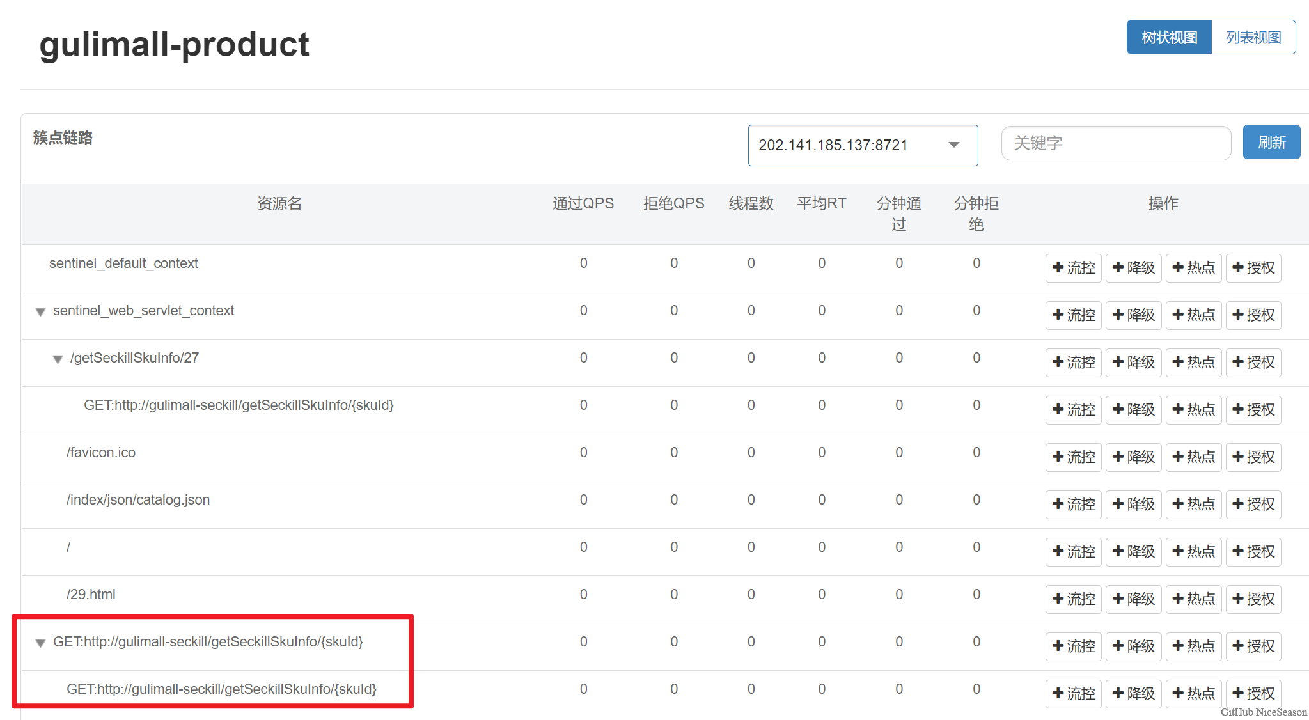
Task: Collapse sentinel_web_servlet_context tree node
Action: [x=40, y=312]
